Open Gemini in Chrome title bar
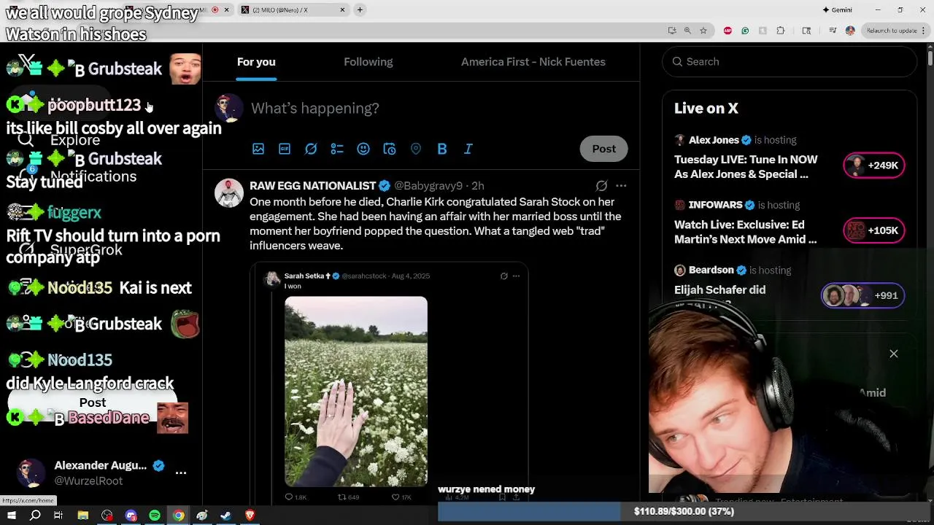The height and width of the screenshot is (525, 934). (x=837, y=9)
